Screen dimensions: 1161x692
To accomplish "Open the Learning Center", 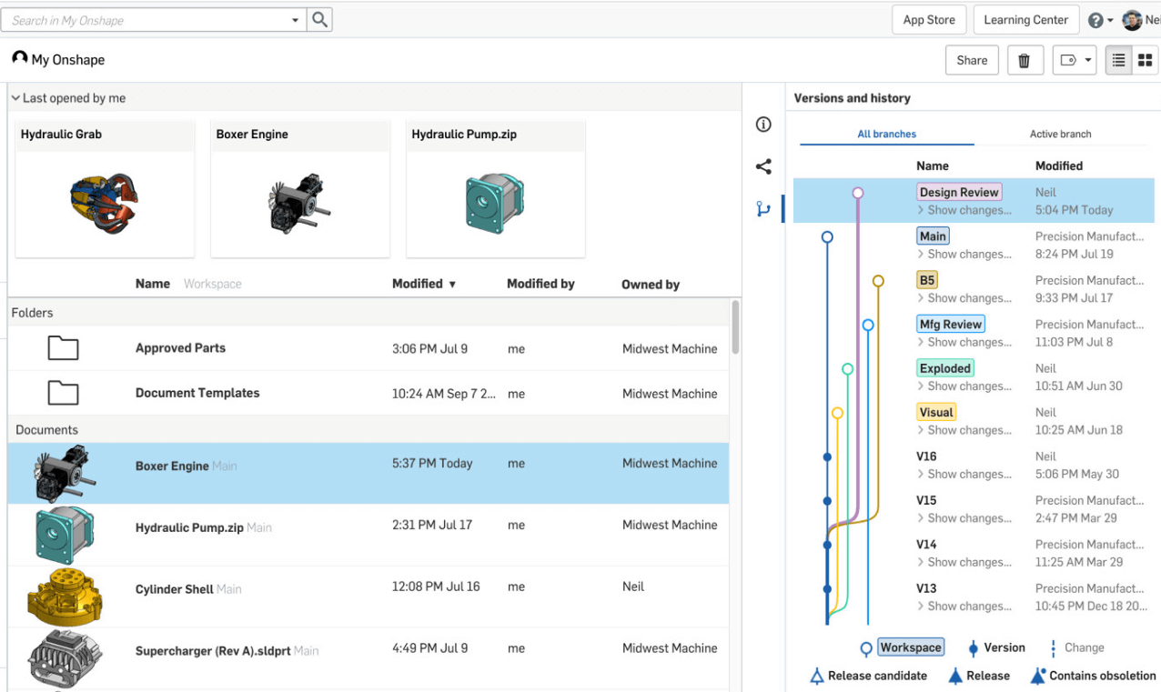I will [1025, 19].
